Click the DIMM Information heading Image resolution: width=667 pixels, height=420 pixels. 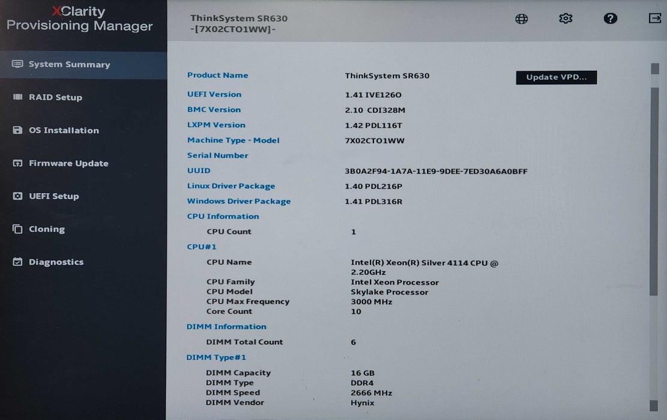[226, 326]
